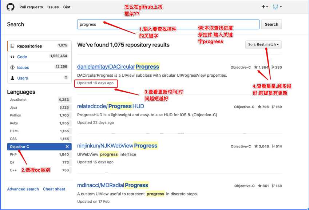Remove the Objective-C filter with X
Viewport: 309px width, 210px height.
point(67,147)
